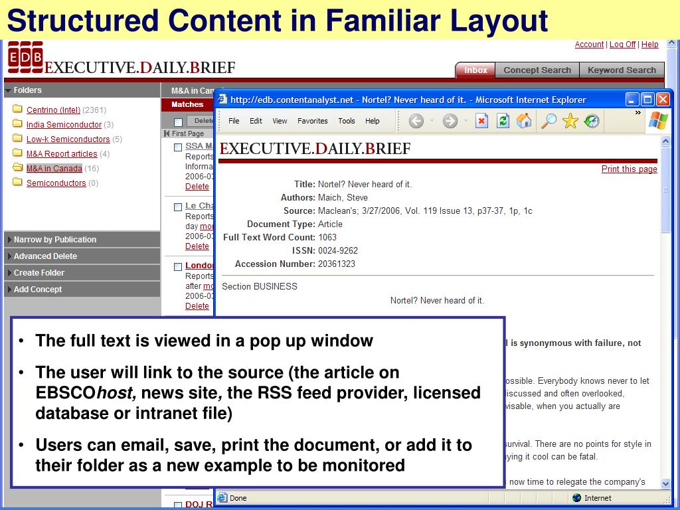Tick the checkbox beside DOJ article

(x=178, y=505)
